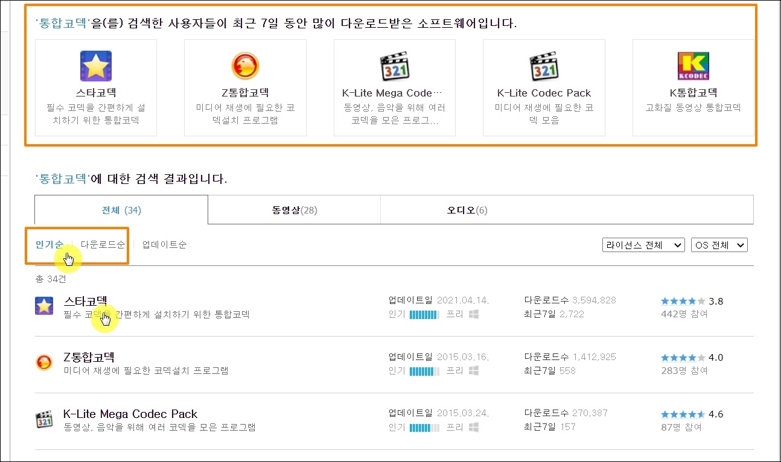
Task: Click star rating icons for K-Lite Mega Codec Pack
Action: click(683, 414)
